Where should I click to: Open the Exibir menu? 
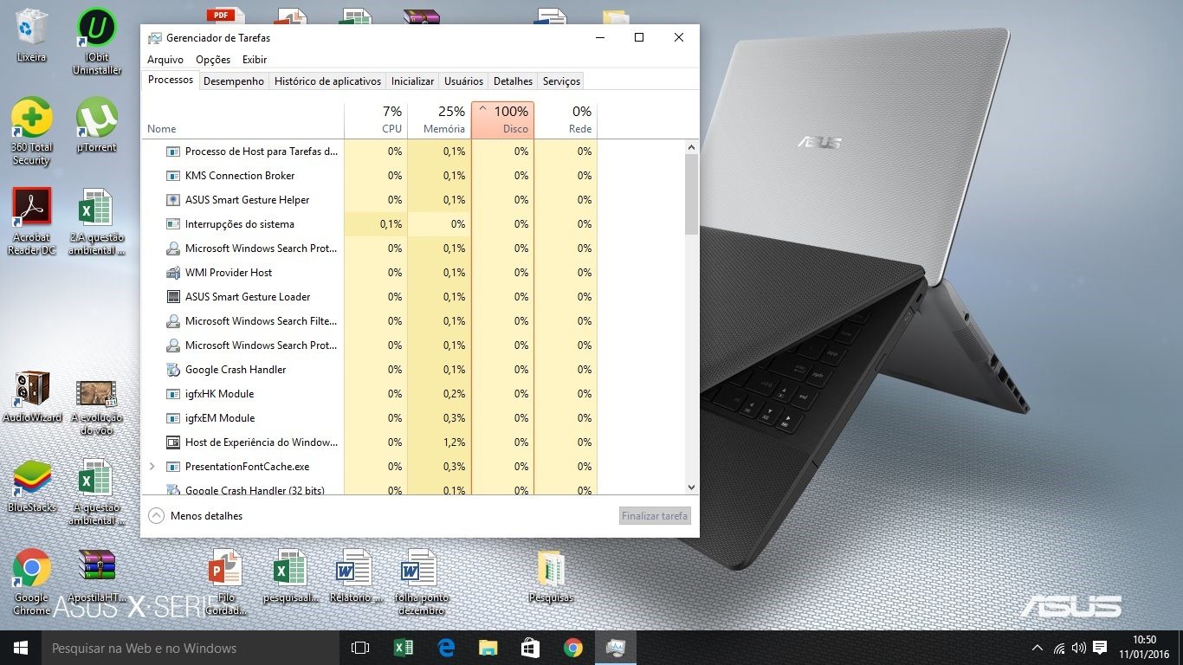point(255,60)
